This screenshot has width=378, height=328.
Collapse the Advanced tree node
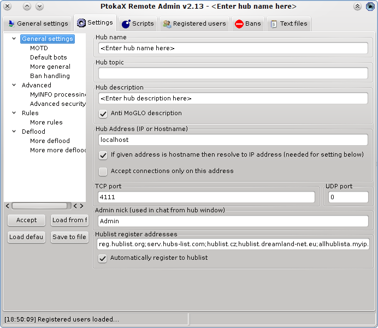[x=14, y=85]
